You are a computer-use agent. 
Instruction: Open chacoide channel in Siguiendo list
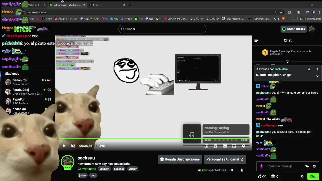point(28,111)
